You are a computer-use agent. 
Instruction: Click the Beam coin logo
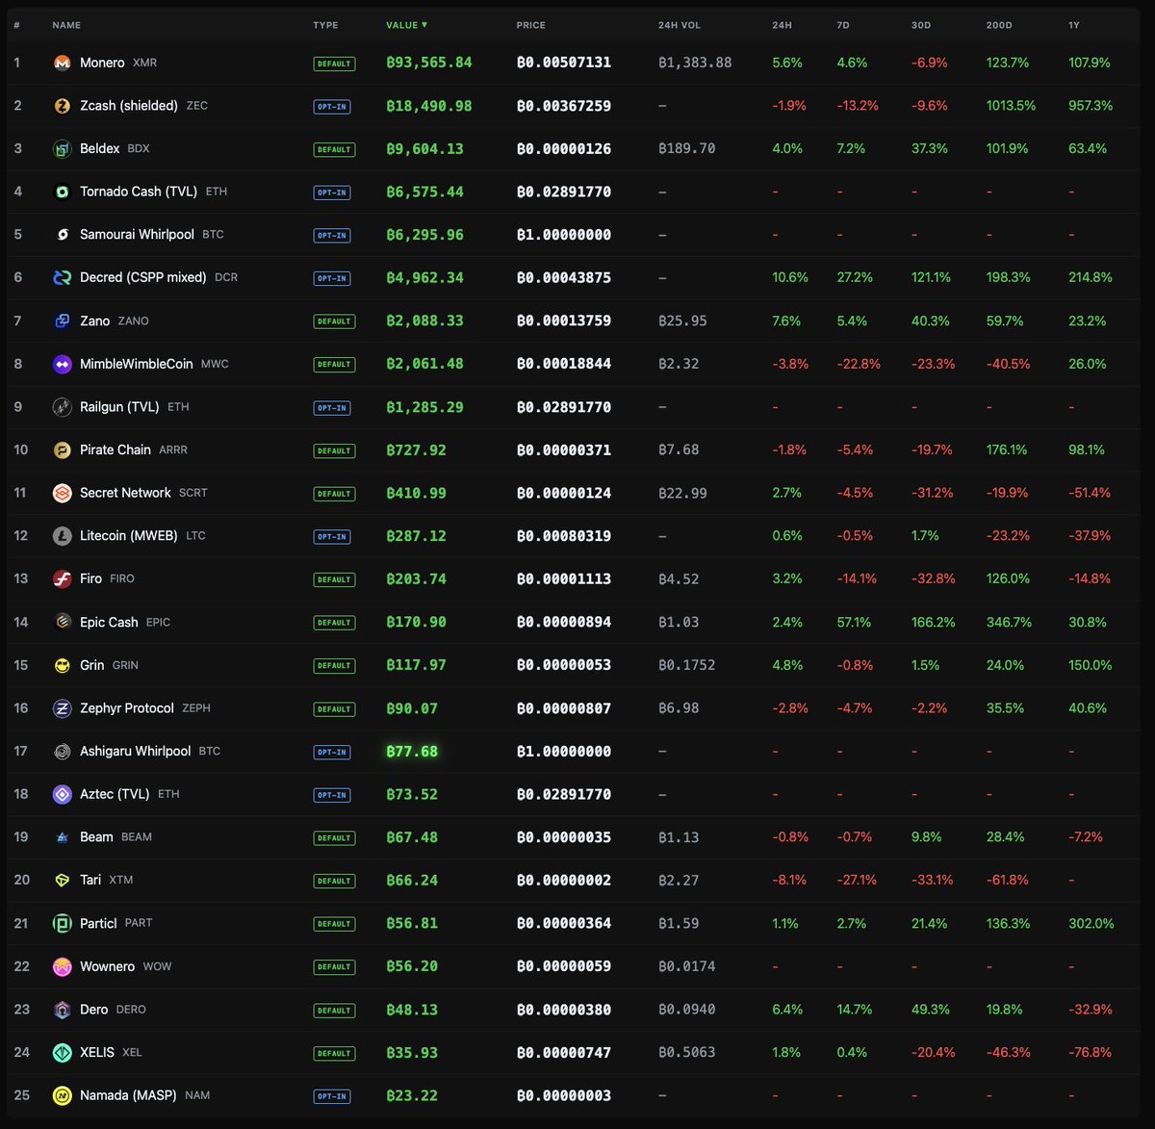[x=62, y=837]
